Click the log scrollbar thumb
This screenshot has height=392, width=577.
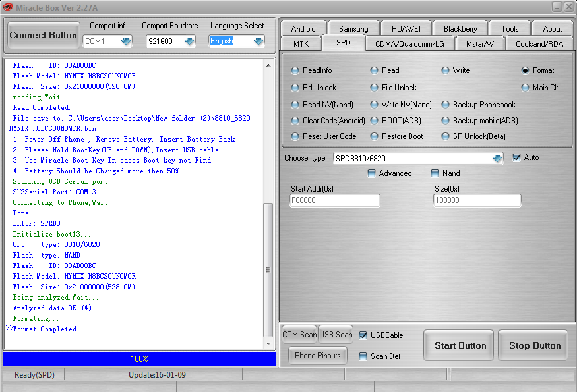click(268, 270)
